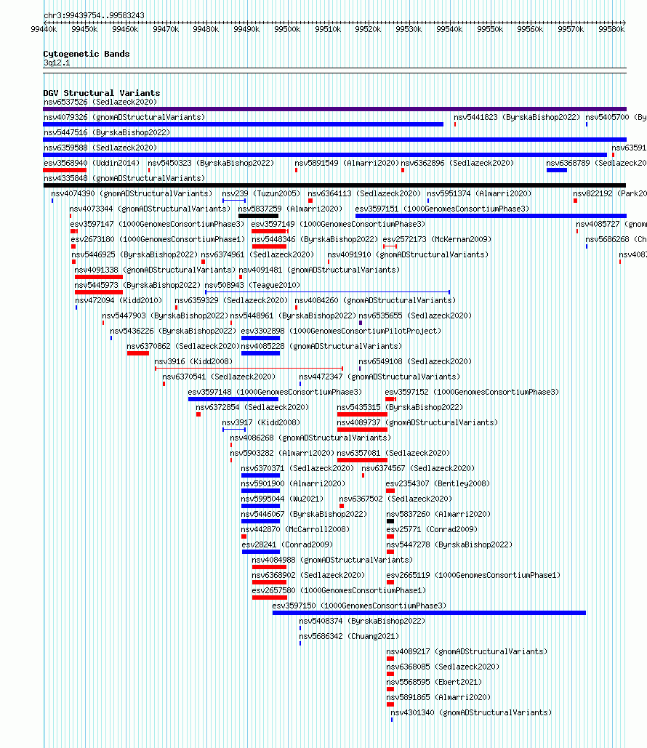This screenshot has height=748, width=647.
Task: Click the esv2572173 (McKernan2009) label
Action: pyautogui.click(x=437, y=239)
